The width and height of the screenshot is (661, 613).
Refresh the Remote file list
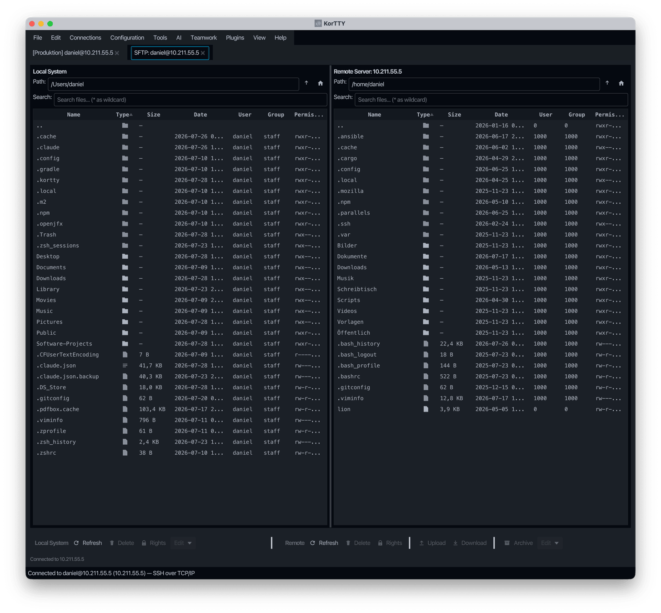[x=324, y=543]
